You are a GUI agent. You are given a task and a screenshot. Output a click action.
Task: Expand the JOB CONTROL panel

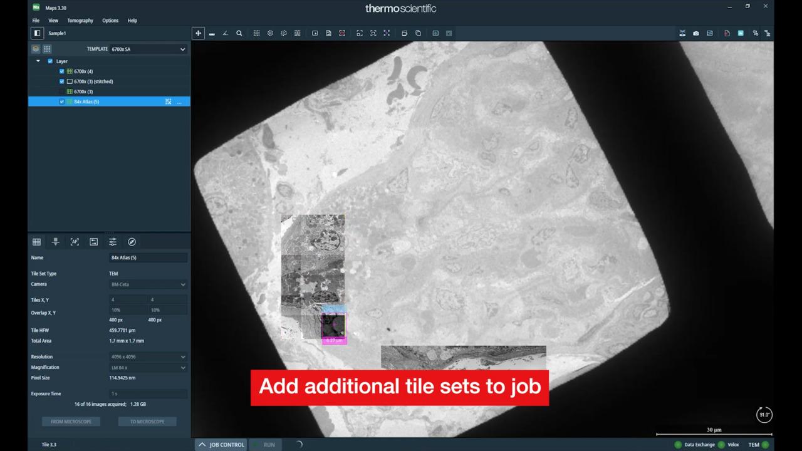[221, 445]
